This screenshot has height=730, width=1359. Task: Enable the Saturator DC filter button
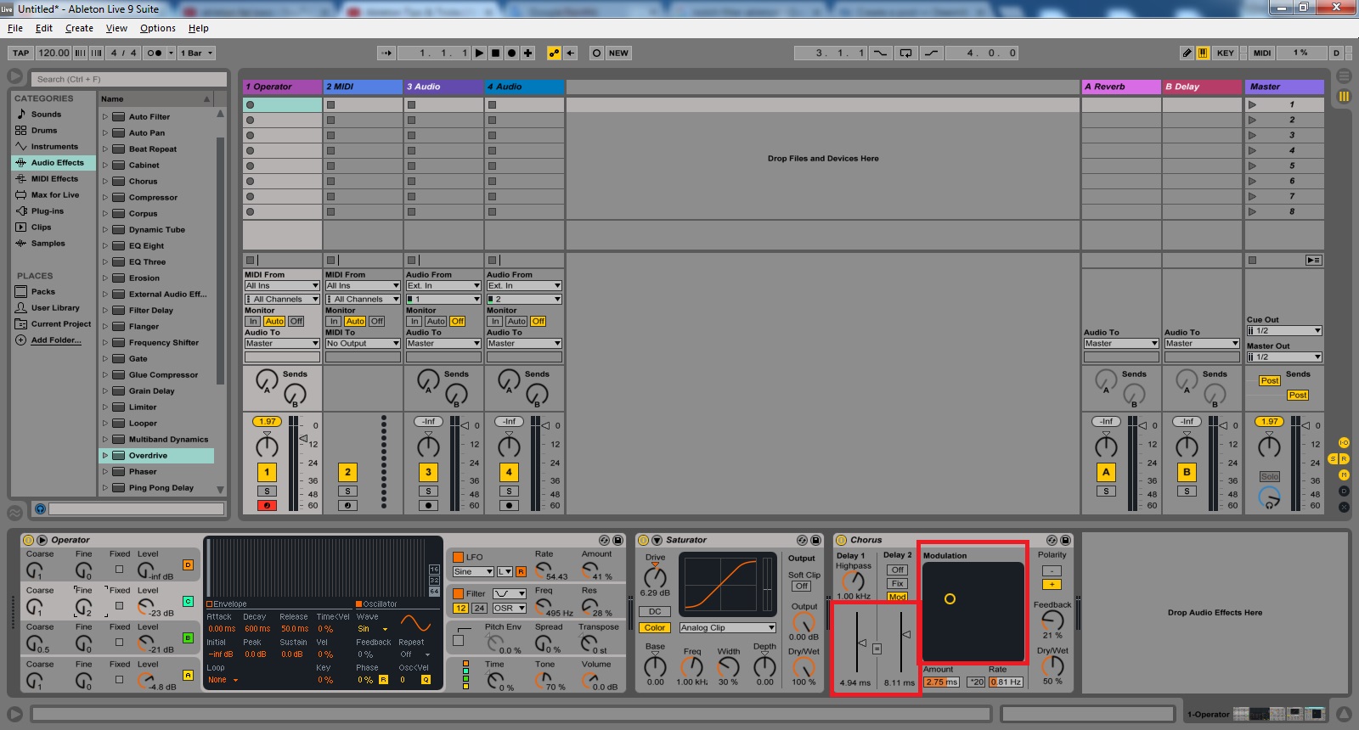pyautogui.click(x=655, y=611)
